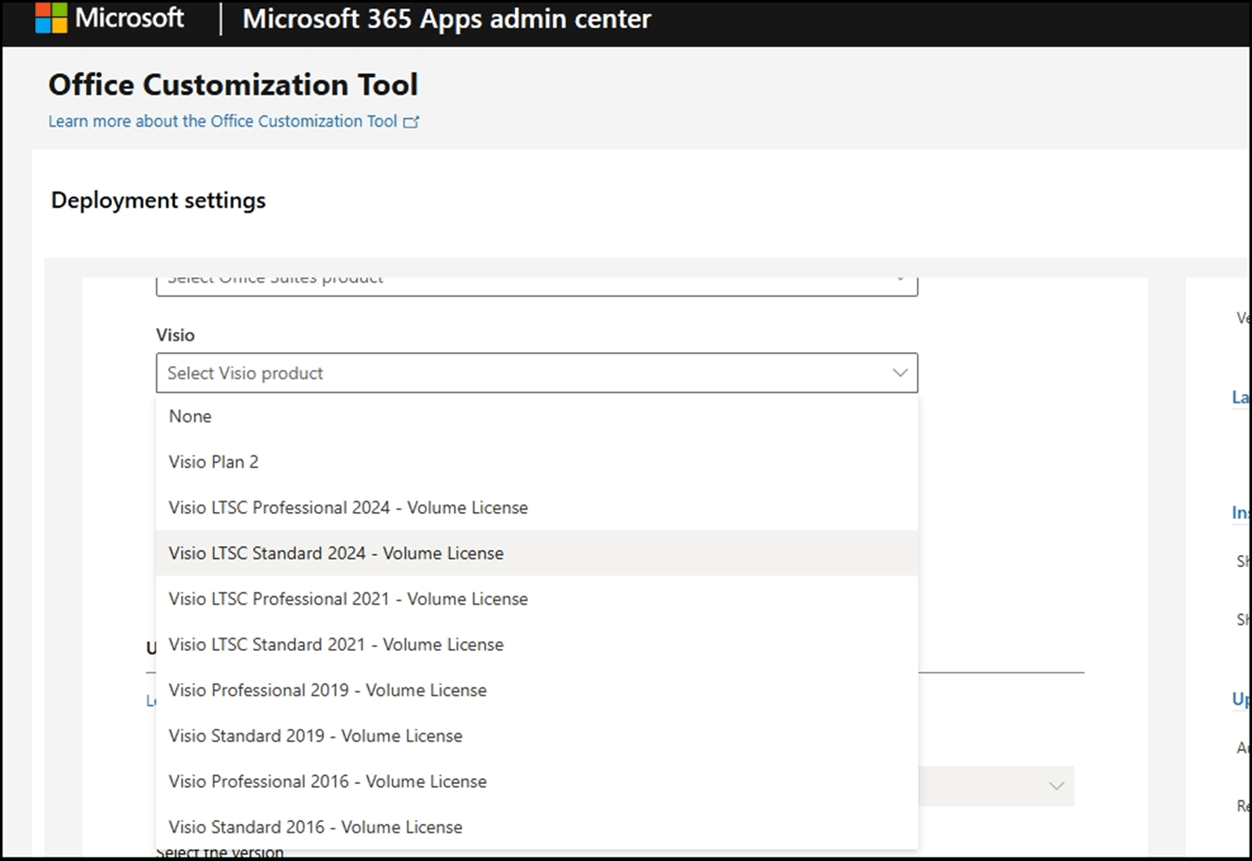This screenshot has width=1252, height=861.
Task: Open the Office Suites product dropdown above Visio
Action: point(536,284)
